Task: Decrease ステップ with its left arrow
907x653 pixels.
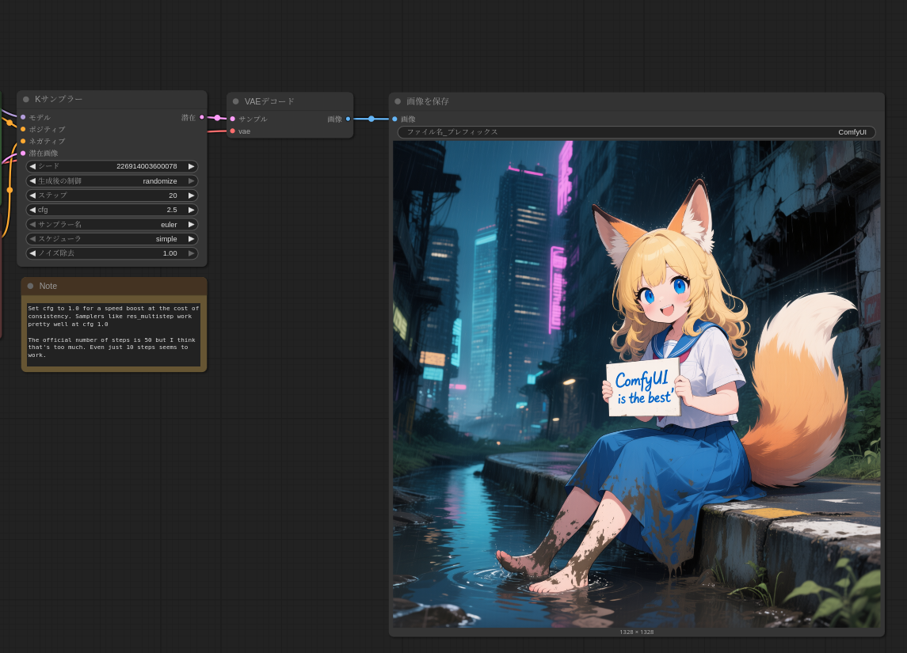Action: coord(32,196)
